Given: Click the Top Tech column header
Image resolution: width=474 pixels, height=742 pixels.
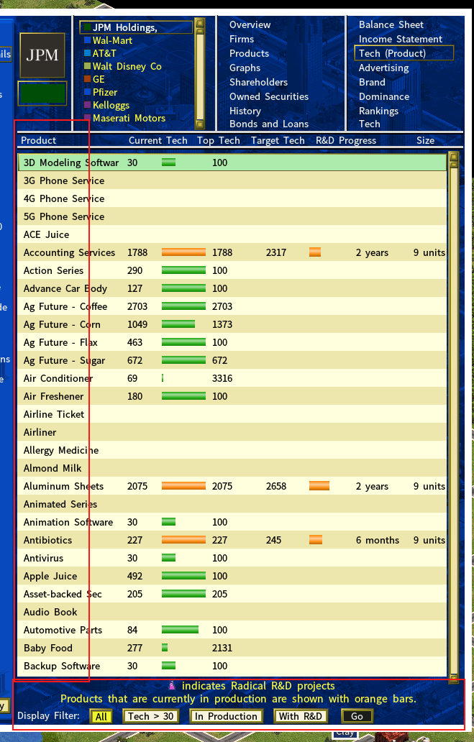Looking at the screenshot, I should pos(218,140).
